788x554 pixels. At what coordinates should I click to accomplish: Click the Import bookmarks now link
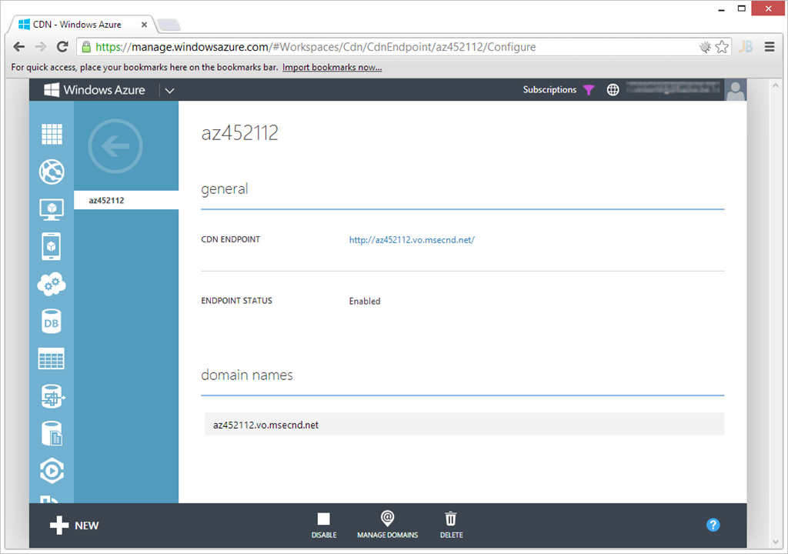click(x=332, y=68)
